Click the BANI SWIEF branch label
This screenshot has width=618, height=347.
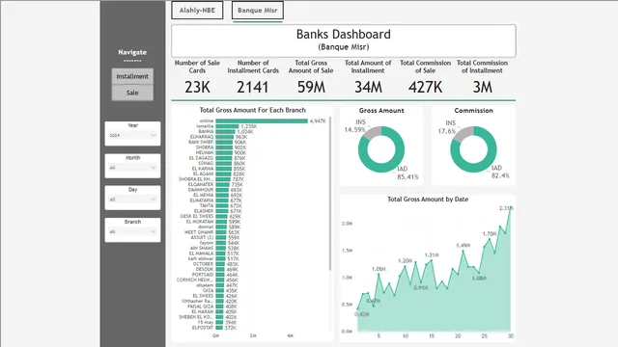point(201,142)
